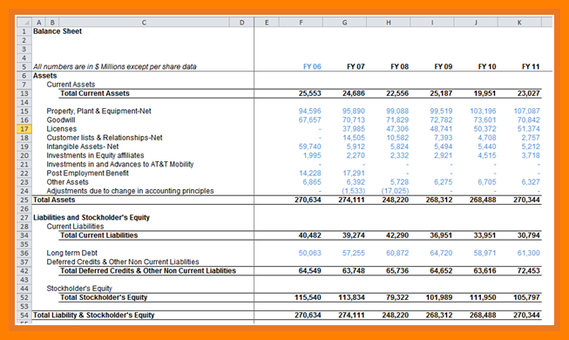Screen dimensions: 569x340
Task: Click the Goodwill row label
Action: pyautogui.click(x=61, y=120)
